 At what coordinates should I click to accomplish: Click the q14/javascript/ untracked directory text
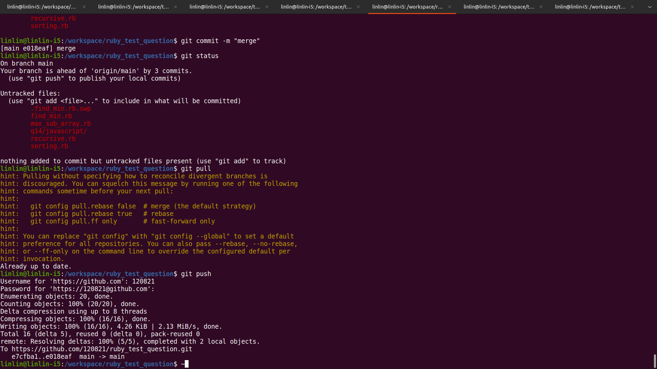[x=59, y=131]
